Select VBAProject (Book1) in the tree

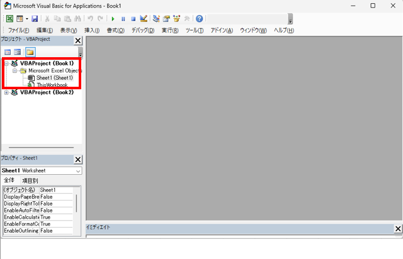(x=47, y=63)
